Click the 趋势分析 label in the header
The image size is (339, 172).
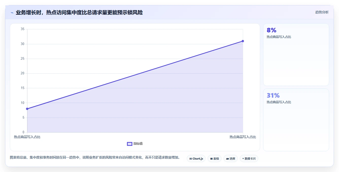(x=322, y=12)
